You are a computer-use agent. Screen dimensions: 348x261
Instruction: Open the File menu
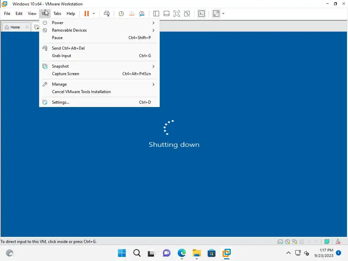7,14
